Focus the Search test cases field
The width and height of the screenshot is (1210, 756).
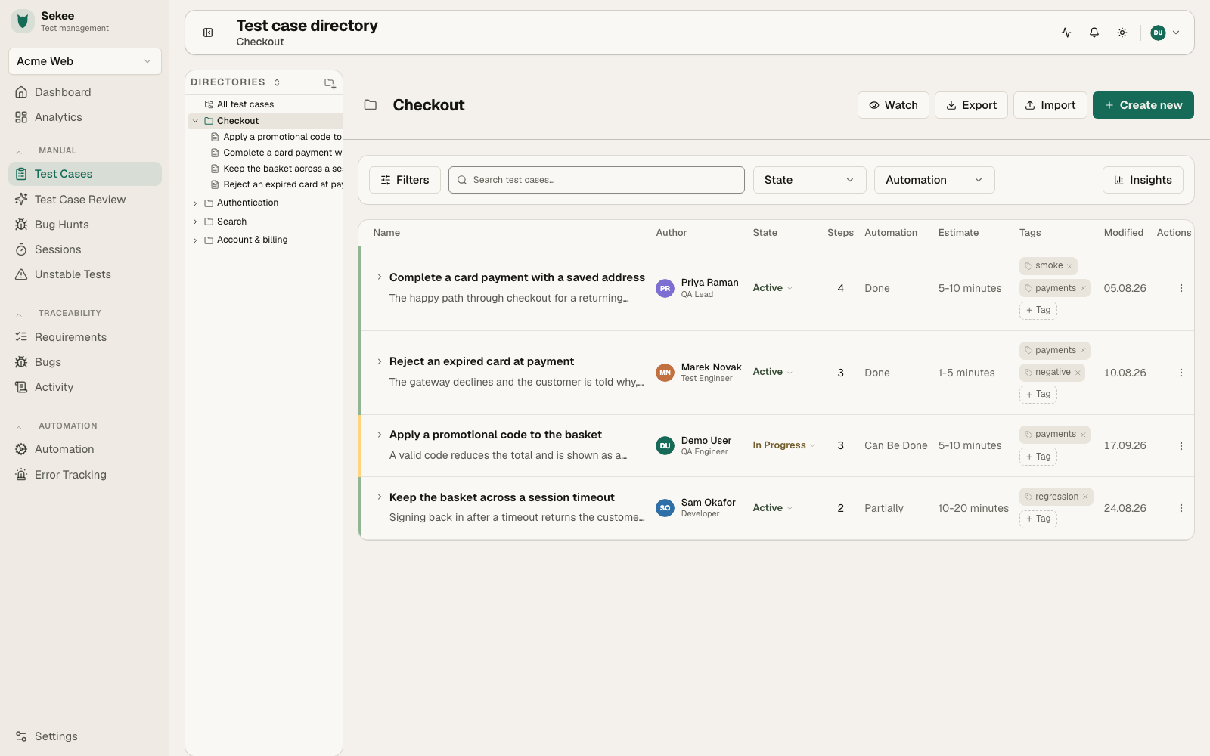point(596,180)
